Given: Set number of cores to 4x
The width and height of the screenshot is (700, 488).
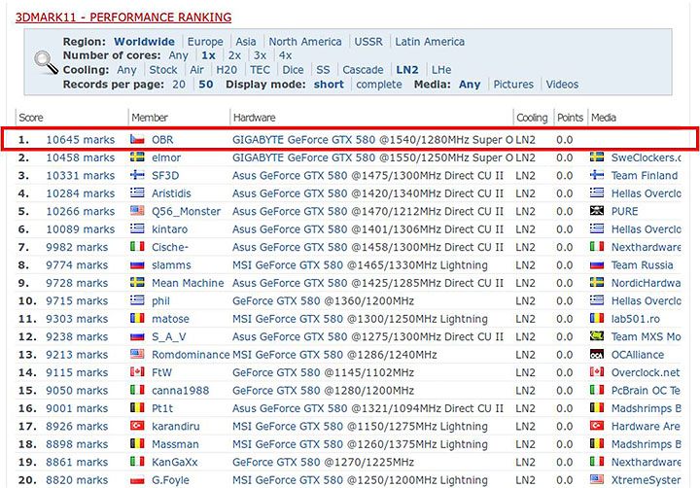Looking at the screenshot, I should click(285, 55).
